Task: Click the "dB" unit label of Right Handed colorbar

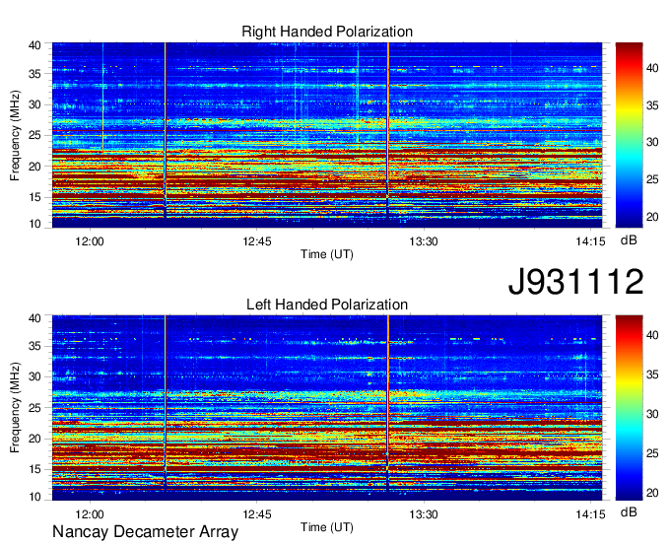Action: point(629,240)
